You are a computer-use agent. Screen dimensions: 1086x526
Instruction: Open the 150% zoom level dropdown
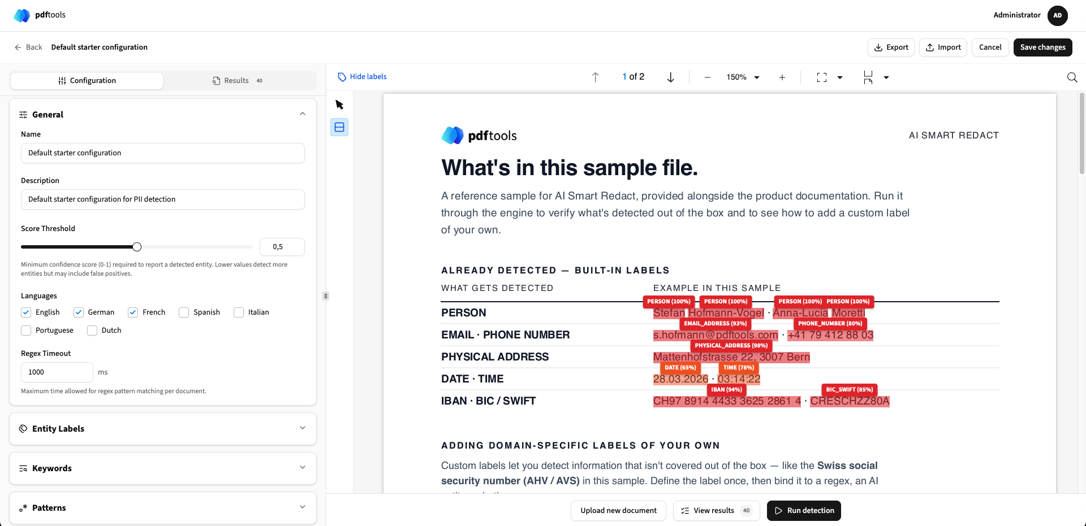pos(743,77)
